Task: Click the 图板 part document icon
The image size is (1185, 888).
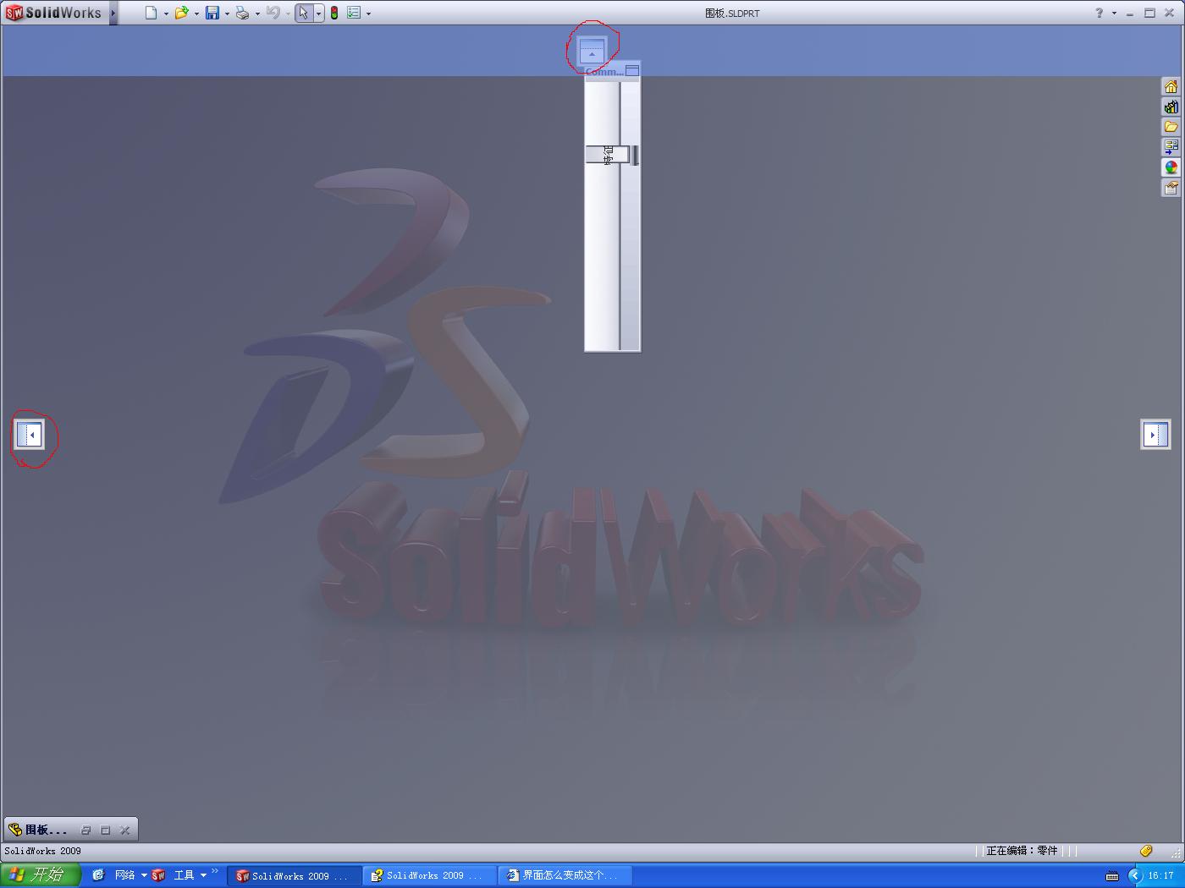Action: coord(15,830)
